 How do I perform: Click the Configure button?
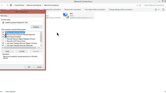pos(36,27)
